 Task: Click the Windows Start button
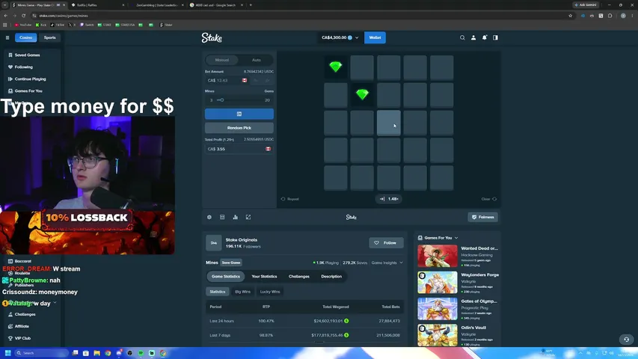tap(7, 353)
